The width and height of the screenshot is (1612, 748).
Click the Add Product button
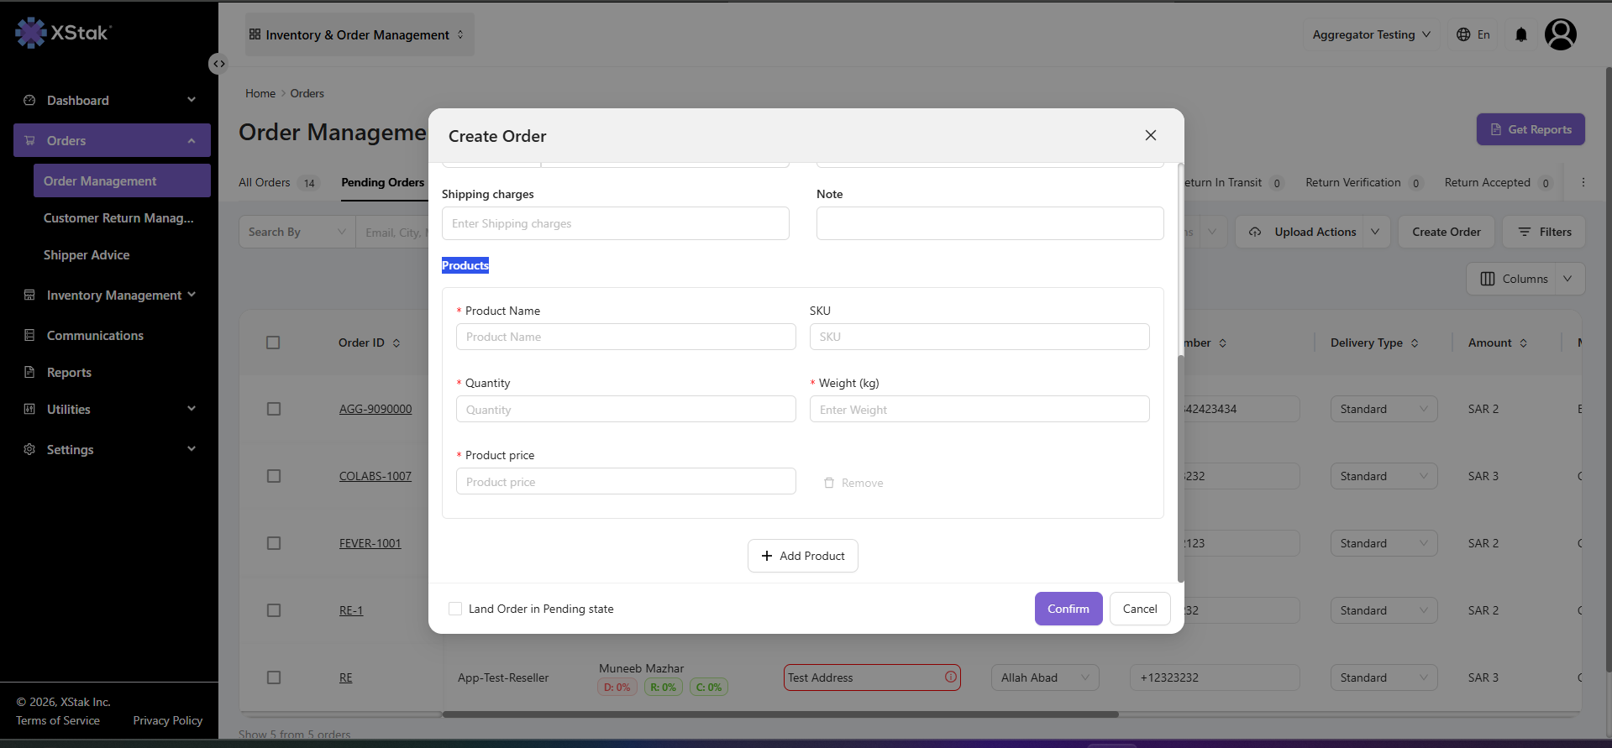pyautogui.click(x=803, y=556)
